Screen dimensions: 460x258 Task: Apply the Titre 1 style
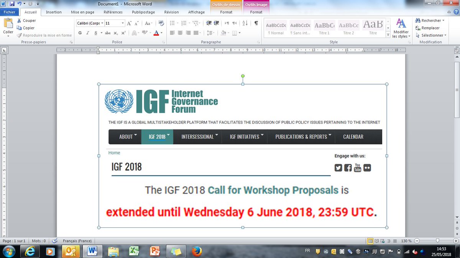pyautogui.click(x=324, y=28)
